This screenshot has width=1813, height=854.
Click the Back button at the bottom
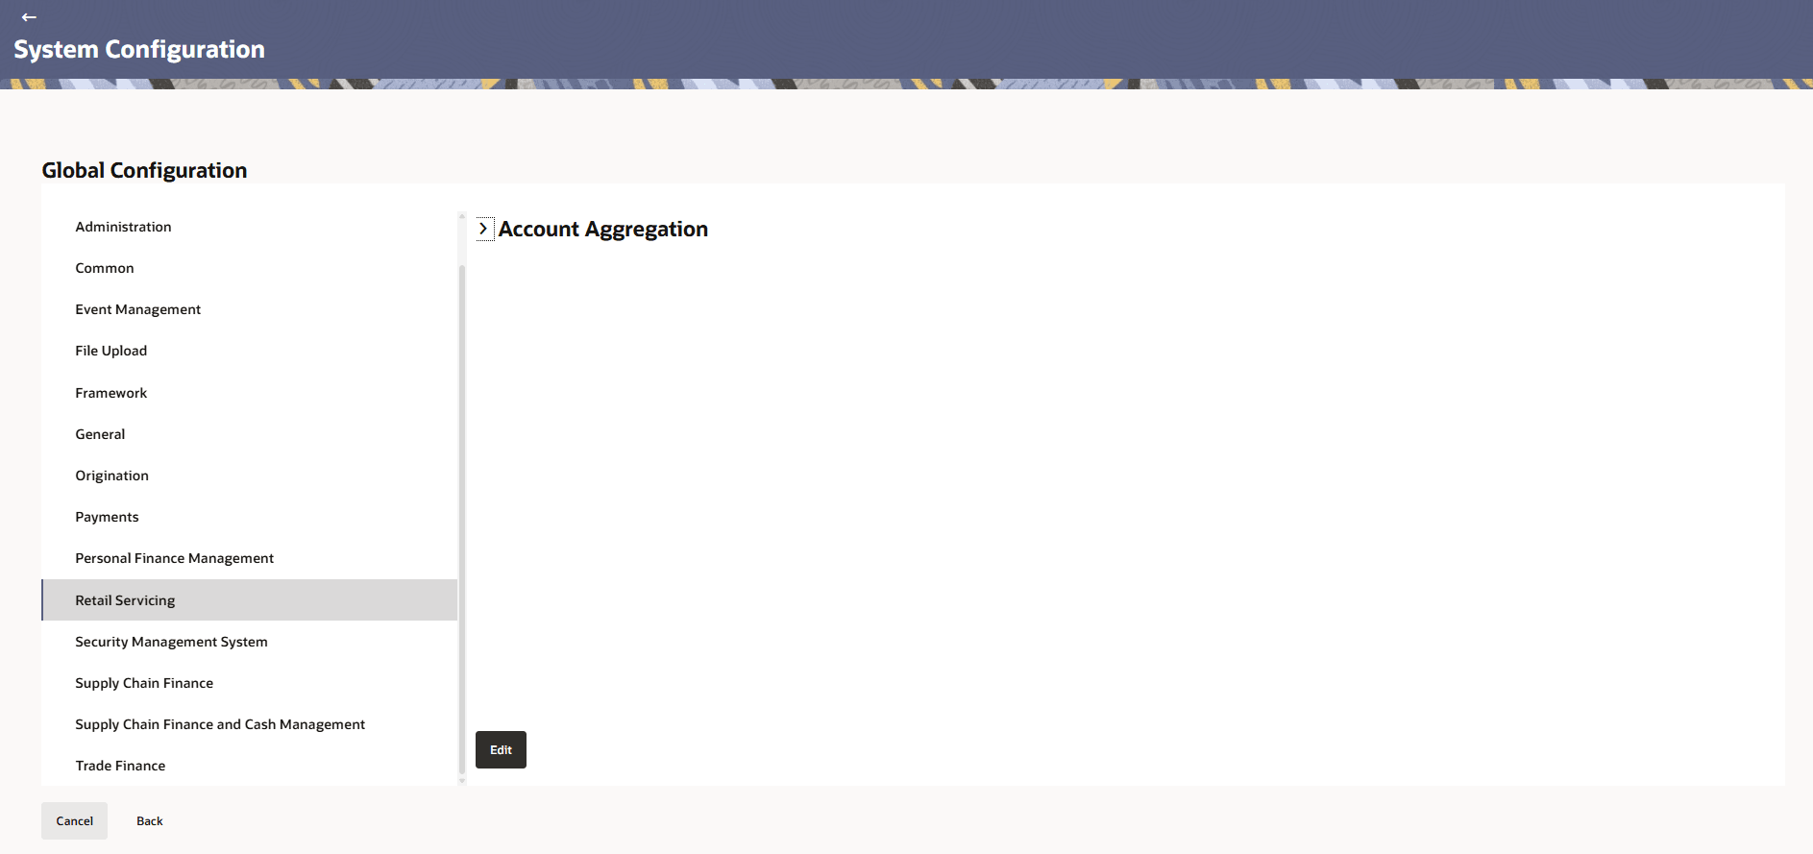point(150,821)
